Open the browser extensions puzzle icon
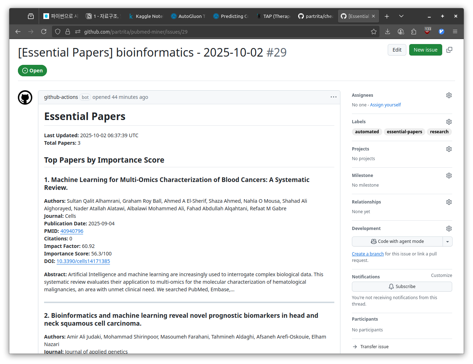The height and width of the screenshot is (364, 473). (414, 32)
